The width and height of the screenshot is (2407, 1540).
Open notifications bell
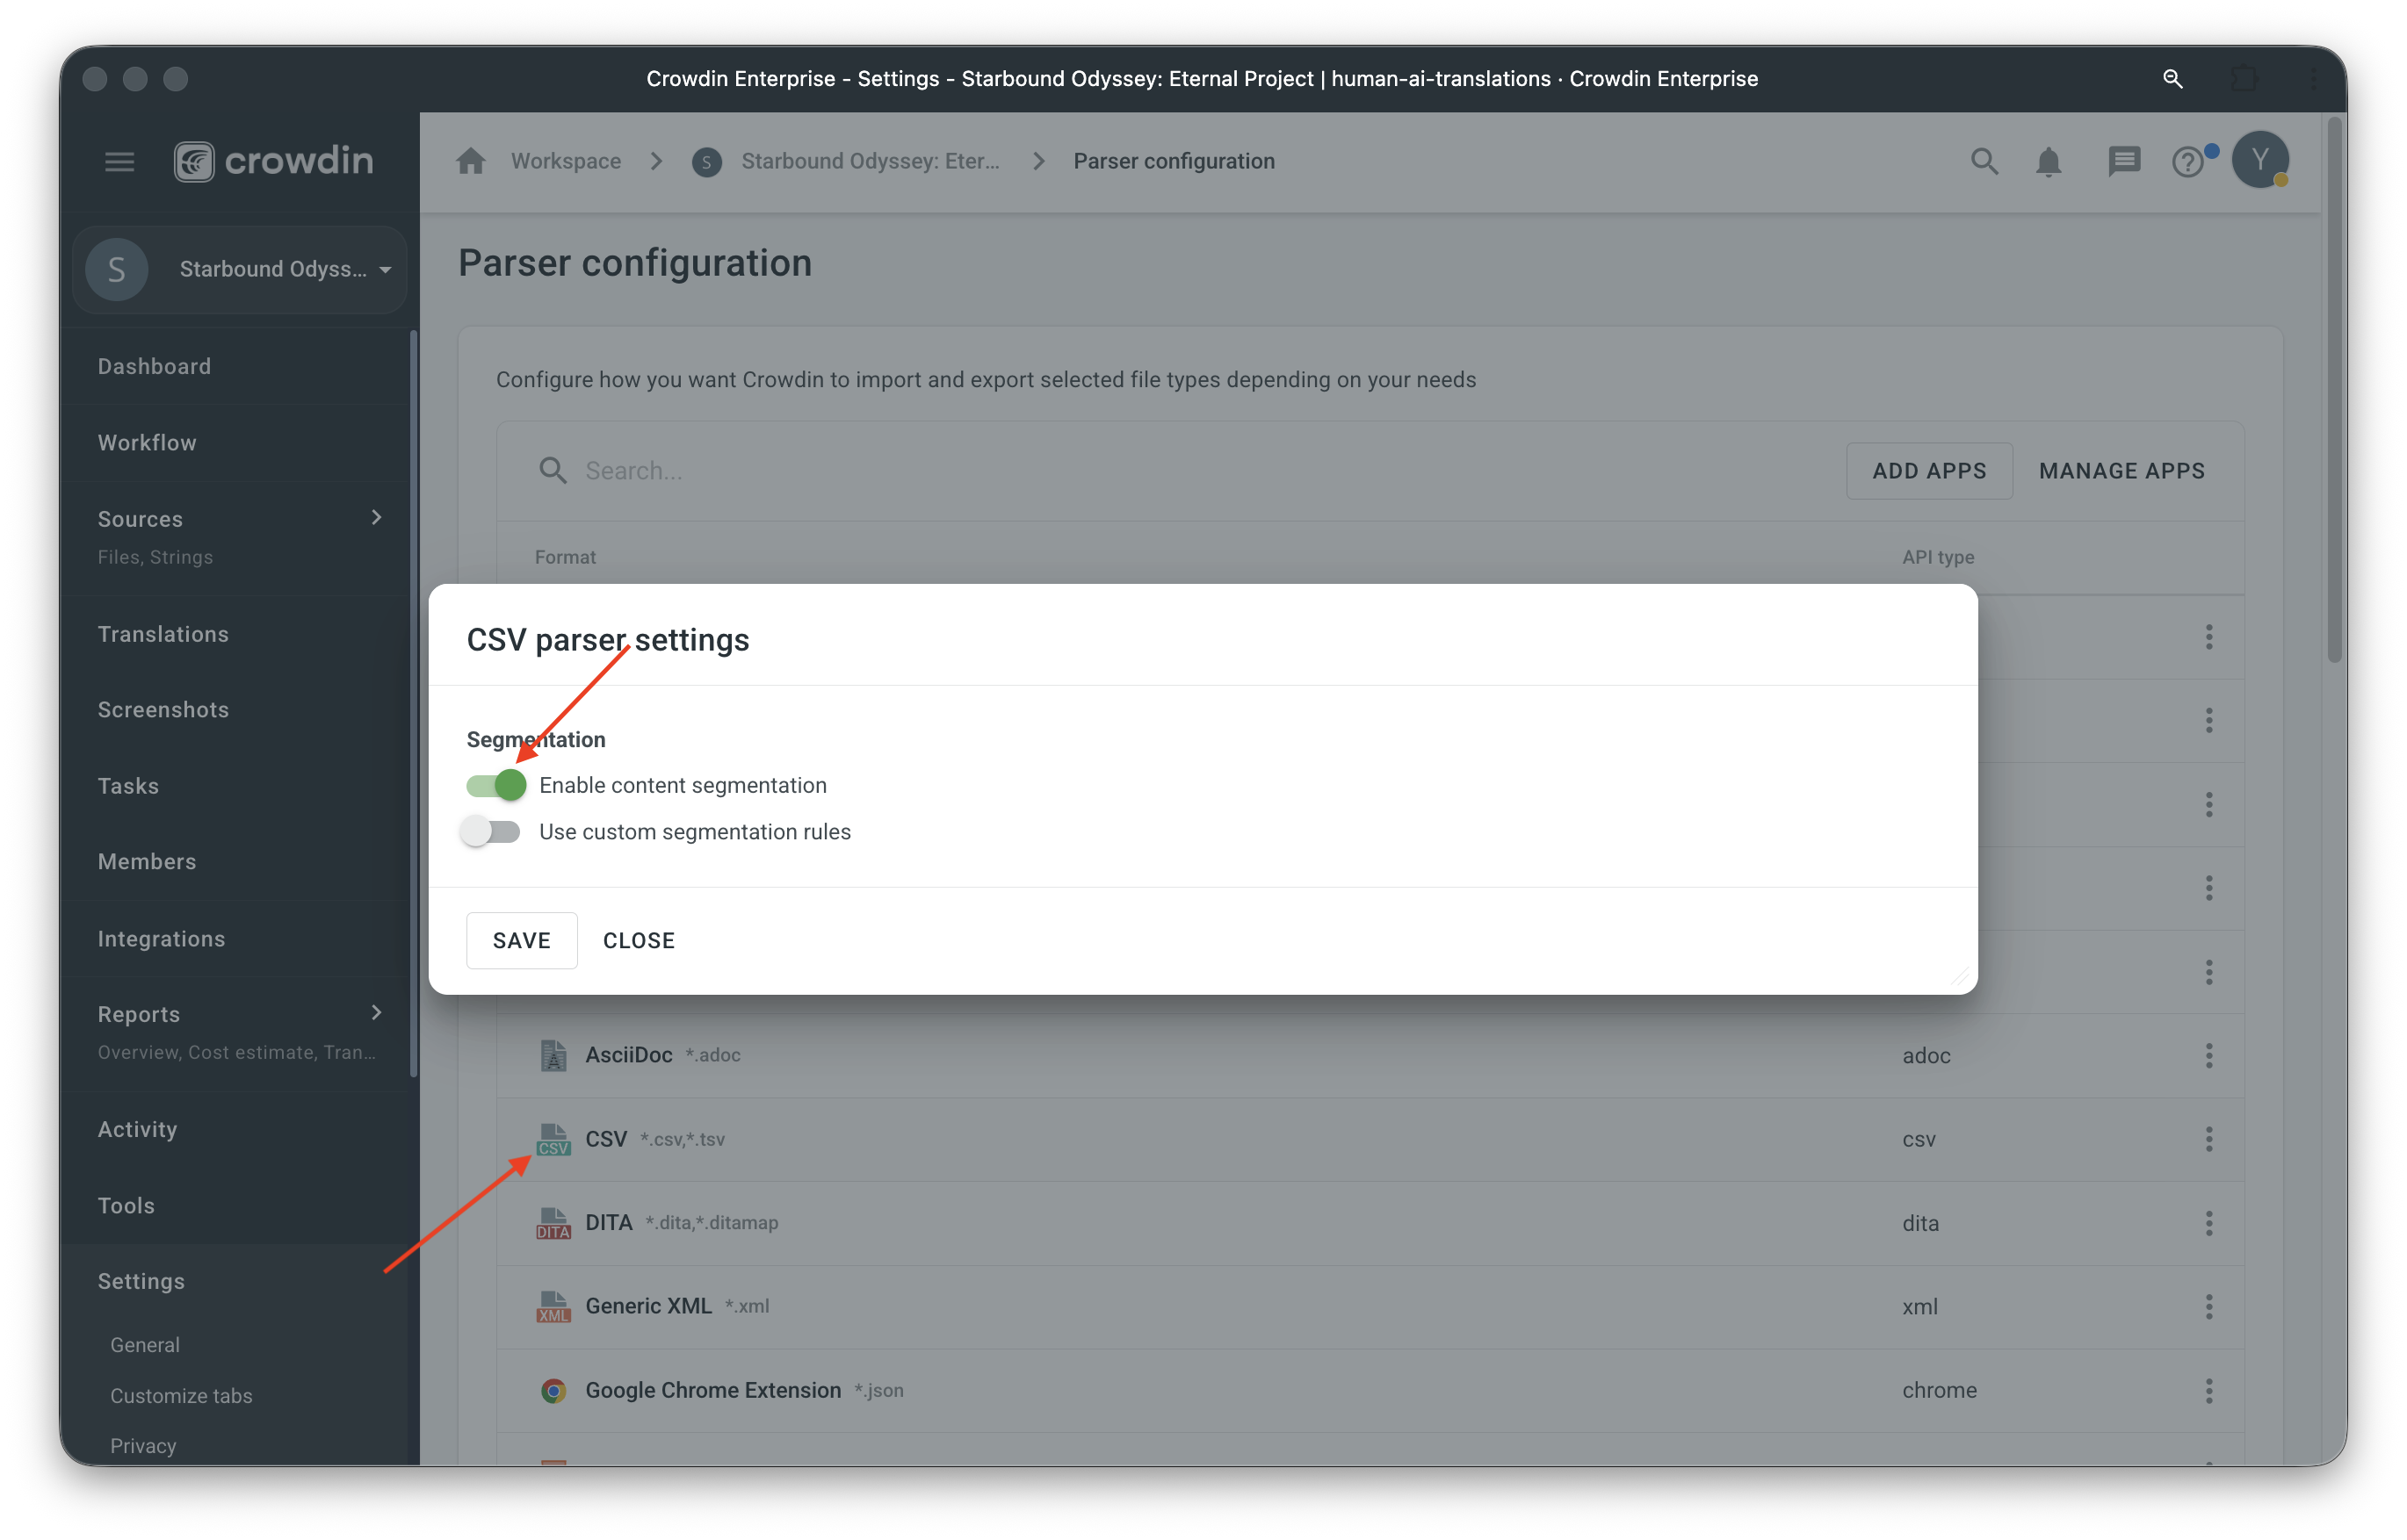point(2048,161)
